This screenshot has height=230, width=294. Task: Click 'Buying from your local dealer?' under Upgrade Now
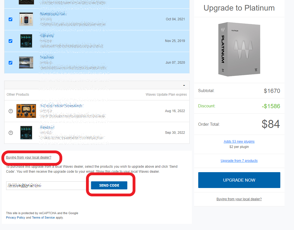pyautogui.click(x=239, y=199)
